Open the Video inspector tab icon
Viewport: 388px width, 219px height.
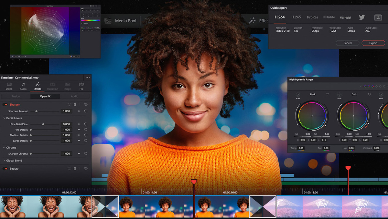9,84
